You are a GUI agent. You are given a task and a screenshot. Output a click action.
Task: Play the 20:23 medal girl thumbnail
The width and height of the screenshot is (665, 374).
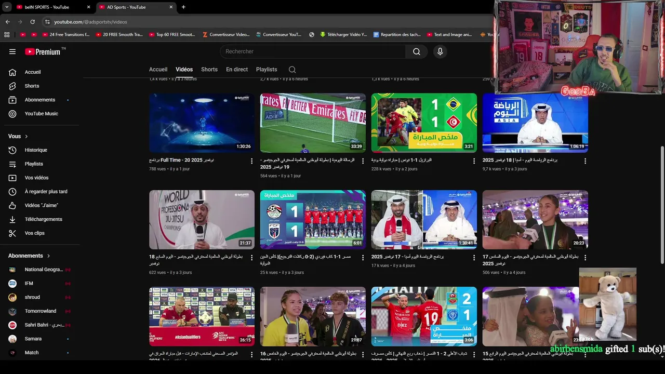535,220
